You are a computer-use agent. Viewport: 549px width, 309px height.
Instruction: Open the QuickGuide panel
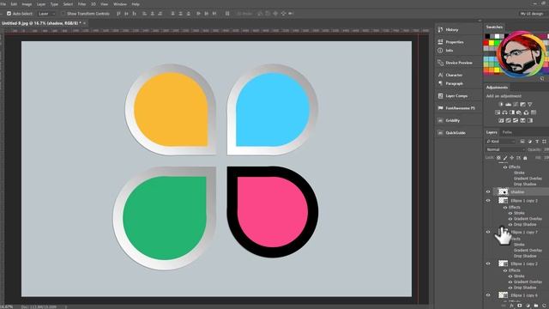pyautogui.click(x=455, y=132)
